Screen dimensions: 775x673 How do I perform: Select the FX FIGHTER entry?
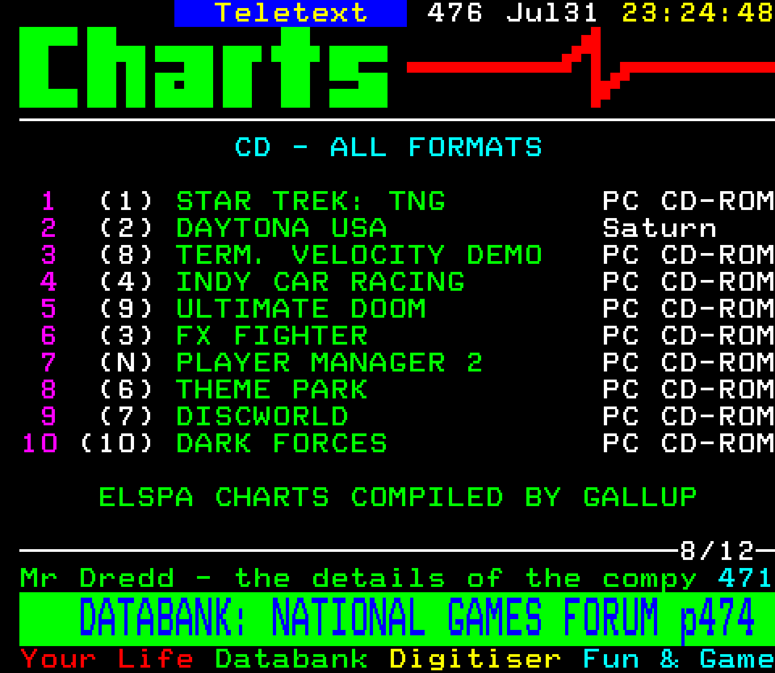coord(272,335)
